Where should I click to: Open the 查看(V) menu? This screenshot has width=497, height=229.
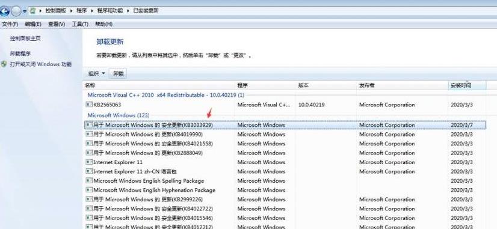(57, 24)
